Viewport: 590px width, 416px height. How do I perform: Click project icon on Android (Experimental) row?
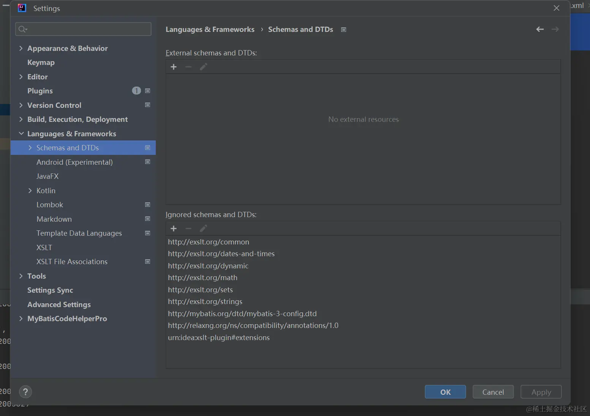pyautogui.click(x=148, y=162)
